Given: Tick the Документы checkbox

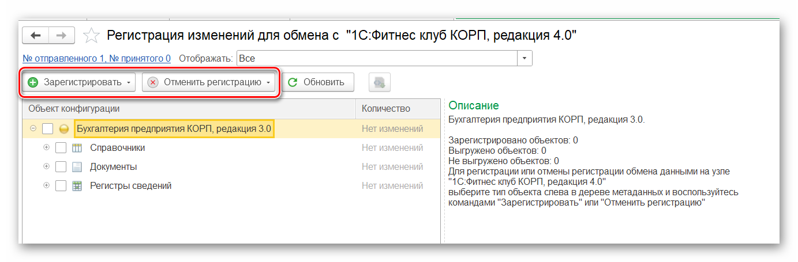Looking at the screenshot, I should 61,167.
